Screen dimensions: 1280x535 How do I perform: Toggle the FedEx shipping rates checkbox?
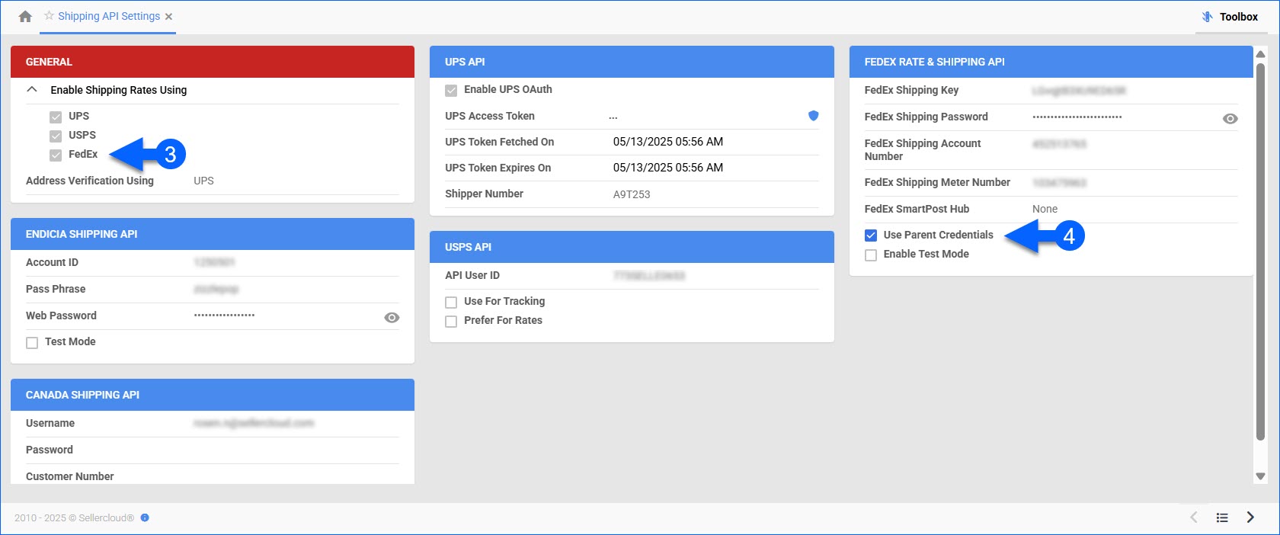56,155
